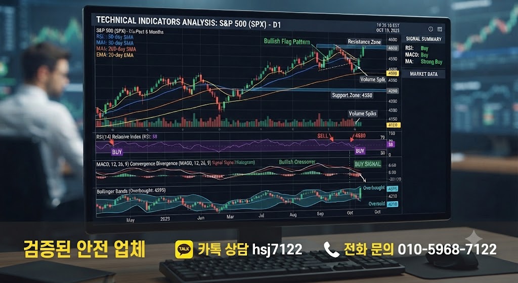Click the RSI 30 level label
The image size is (518, 283).
tap(382, 153)
